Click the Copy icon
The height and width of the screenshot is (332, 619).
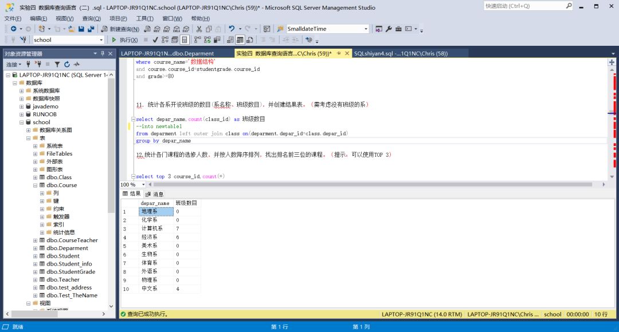point(209,29)
